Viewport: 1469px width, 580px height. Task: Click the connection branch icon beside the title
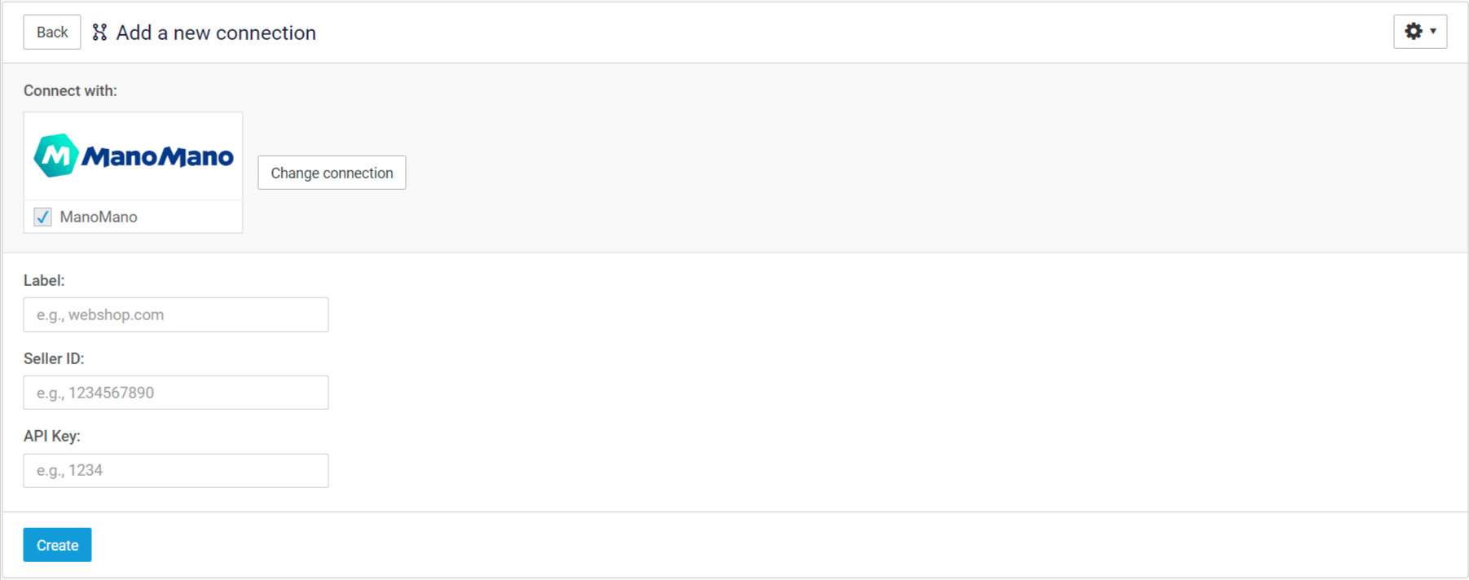click(99, 33)
